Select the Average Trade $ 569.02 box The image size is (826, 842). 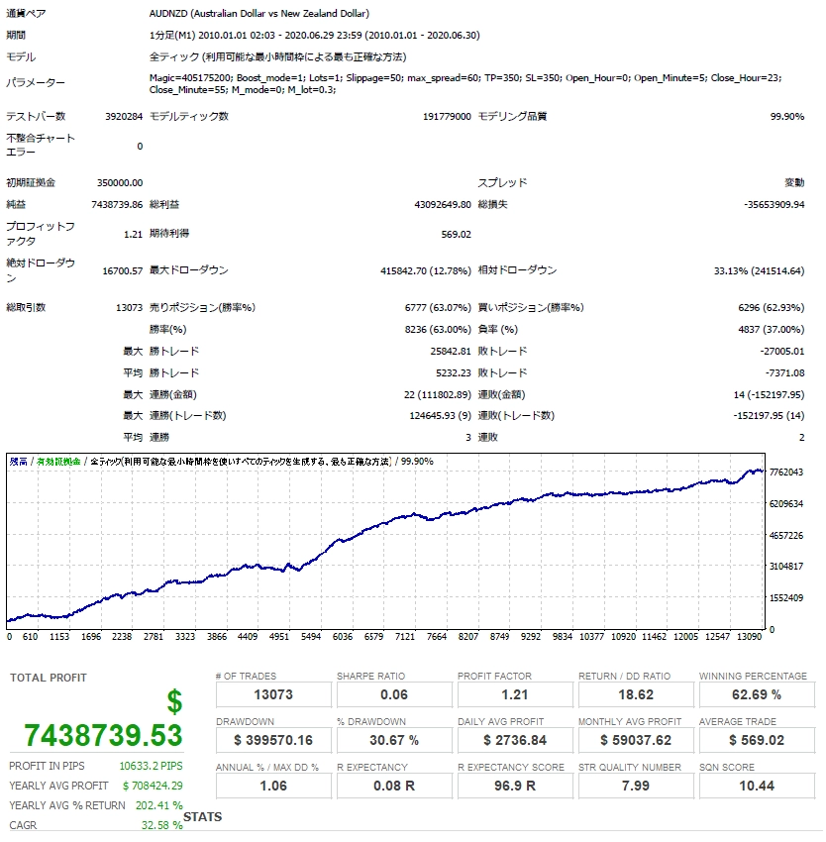757,741
